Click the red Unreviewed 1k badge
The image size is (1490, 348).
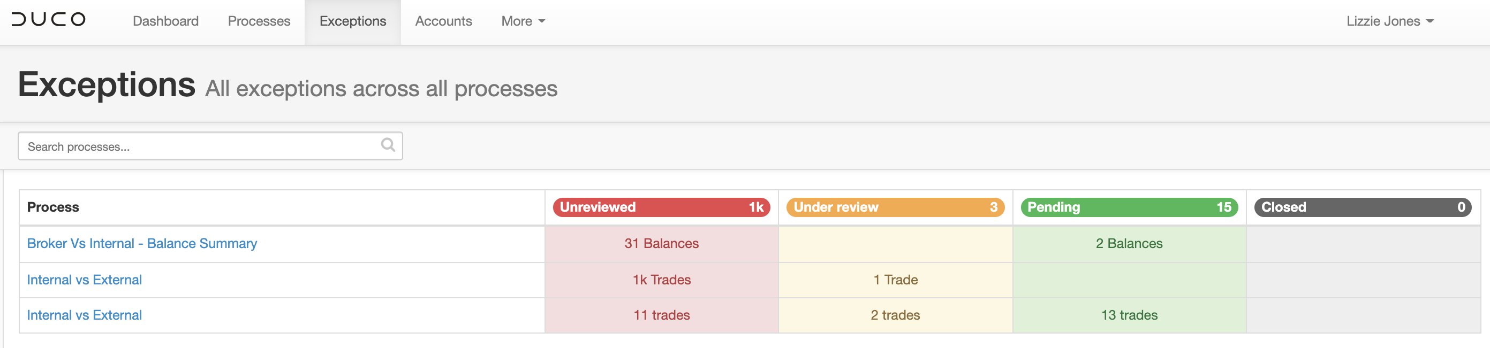pyautogui.click(x=661, y=207)
